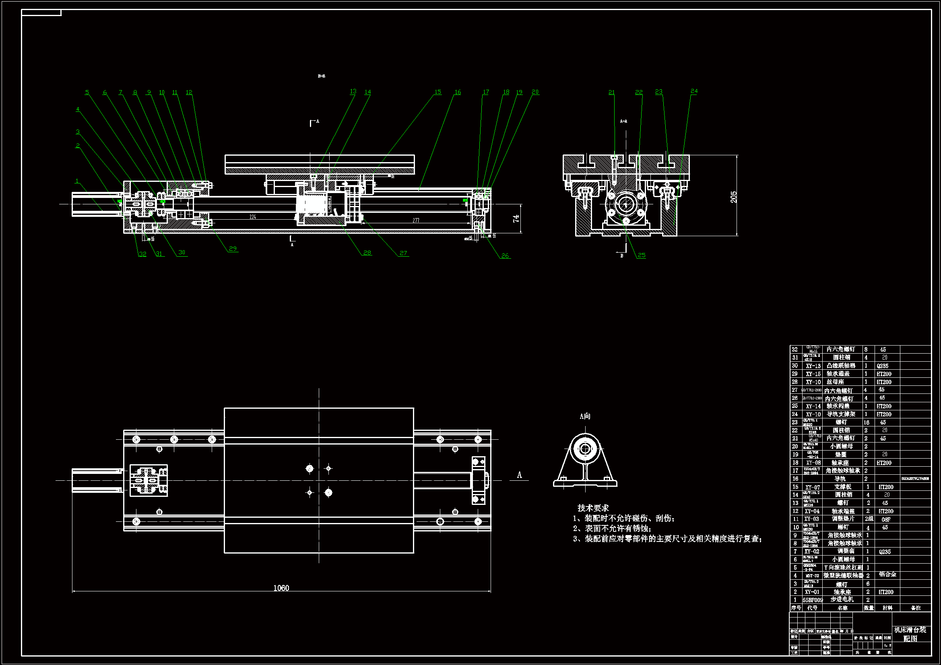Click the 序号 header cell in parts table
Screen dimensions: 941x665
[x=796, y=608]
